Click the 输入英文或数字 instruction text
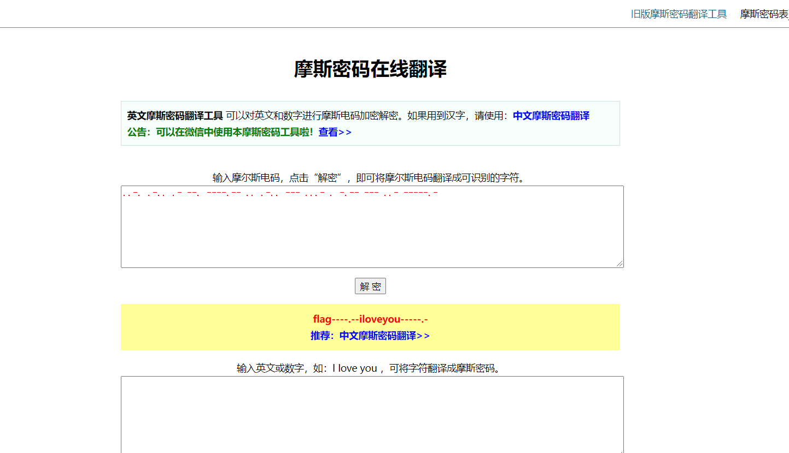The image size is (789, 453). [x=273, y=368]
